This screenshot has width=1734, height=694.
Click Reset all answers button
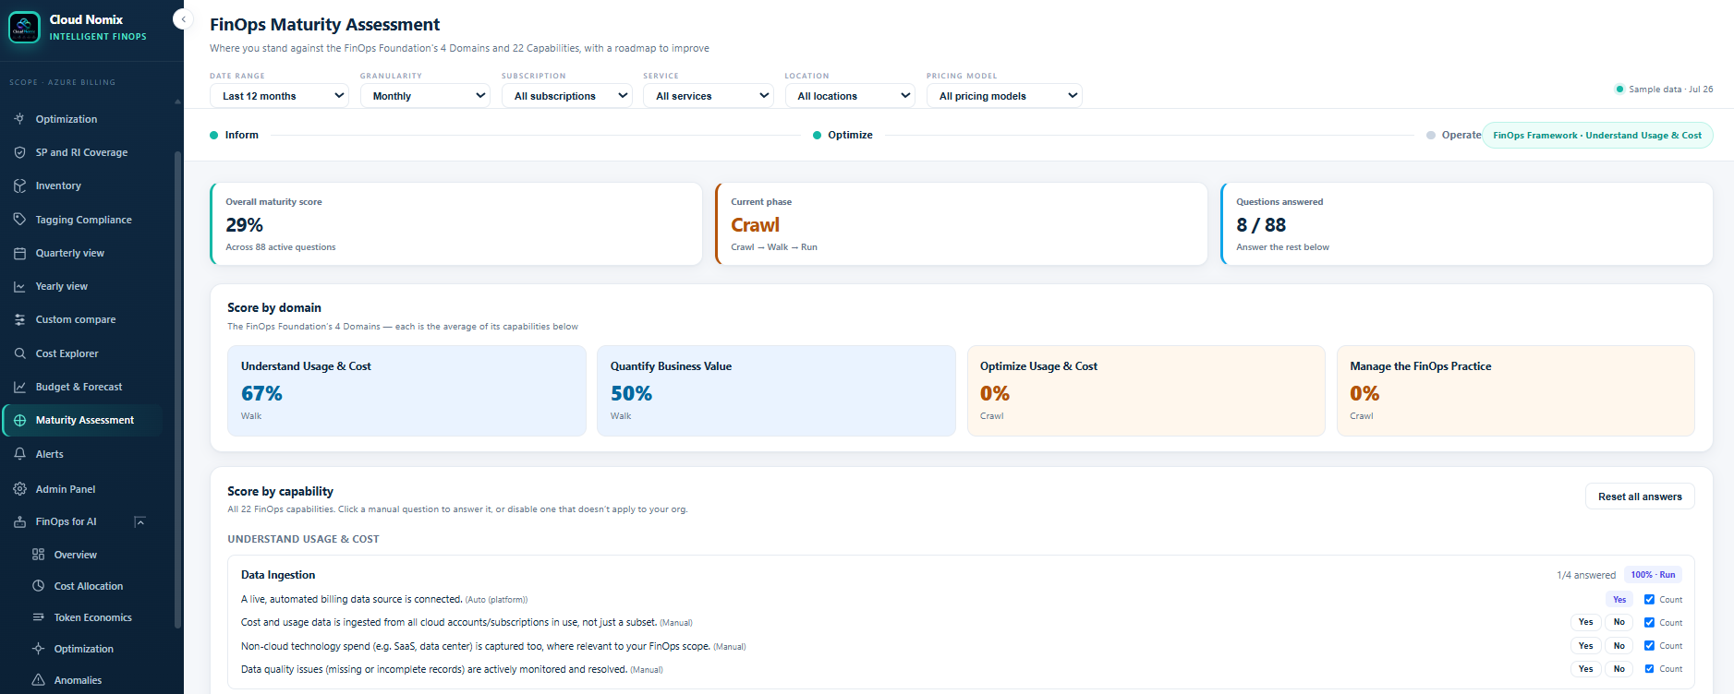tap(1640, 497)
